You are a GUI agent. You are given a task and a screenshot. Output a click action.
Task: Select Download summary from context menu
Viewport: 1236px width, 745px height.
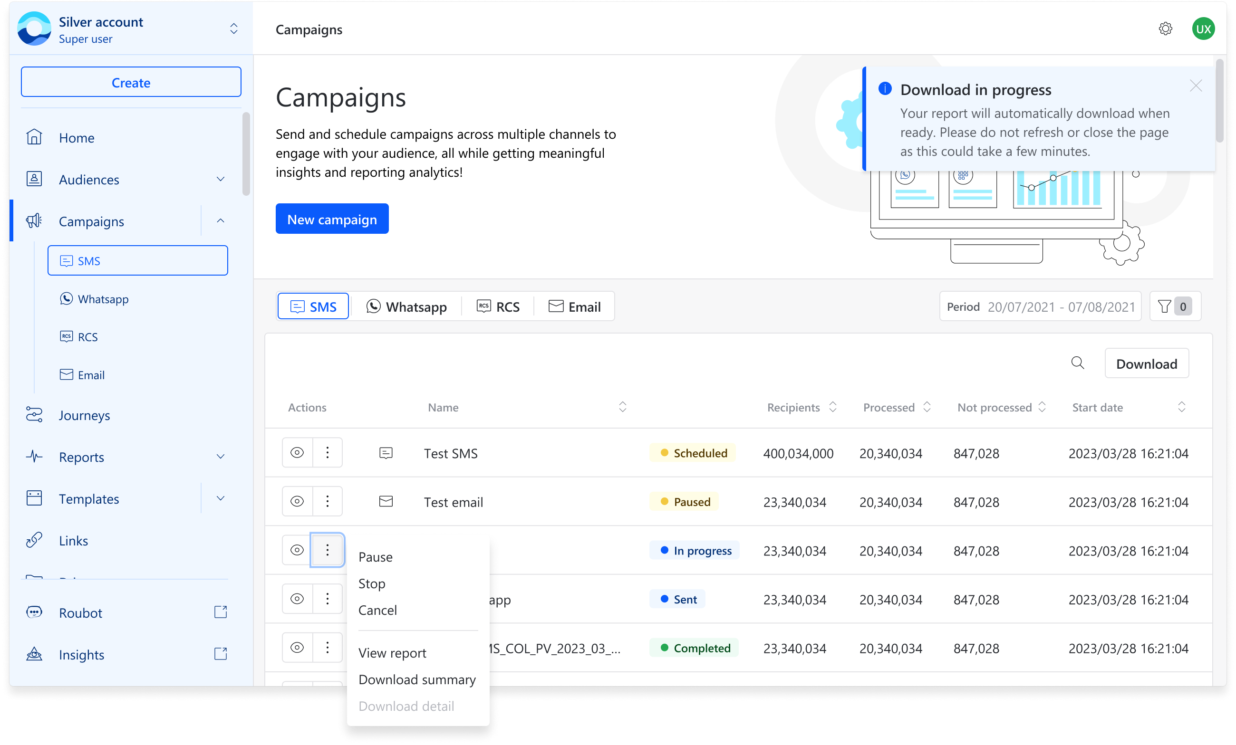(417, 679)
